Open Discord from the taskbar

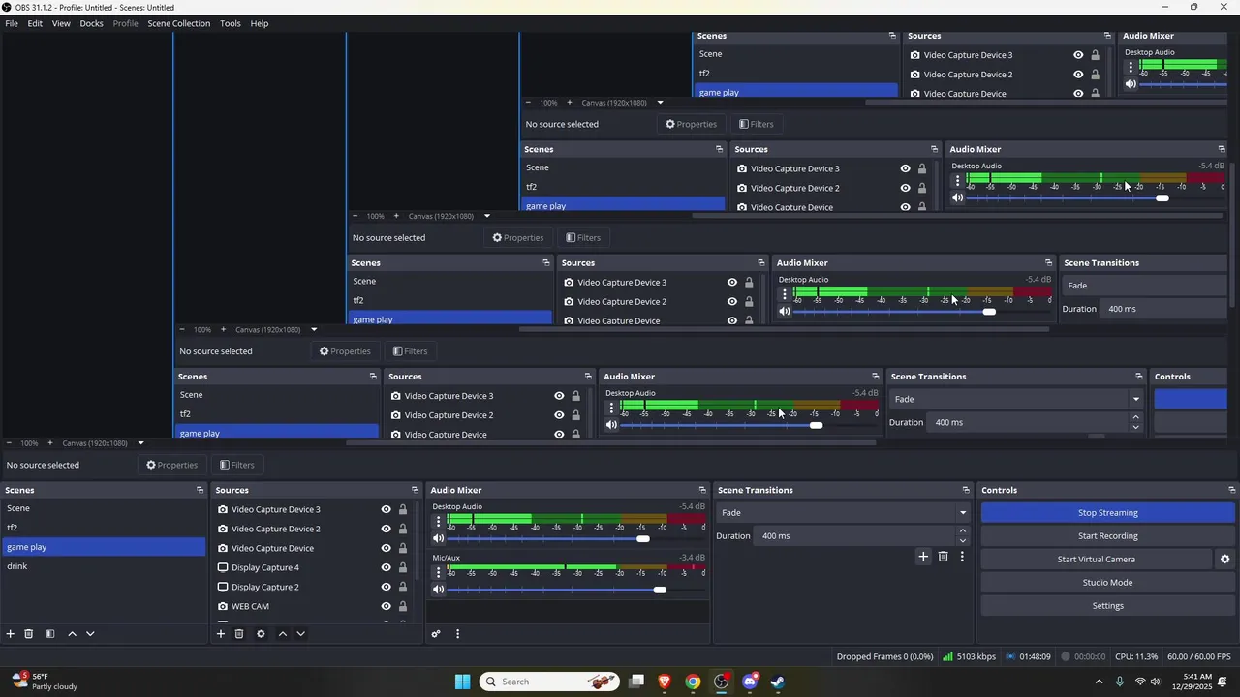(x=750, y=682)
